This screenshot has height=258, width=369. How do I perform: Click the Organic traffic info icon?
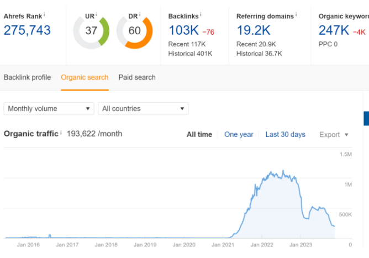click(61, 133)
